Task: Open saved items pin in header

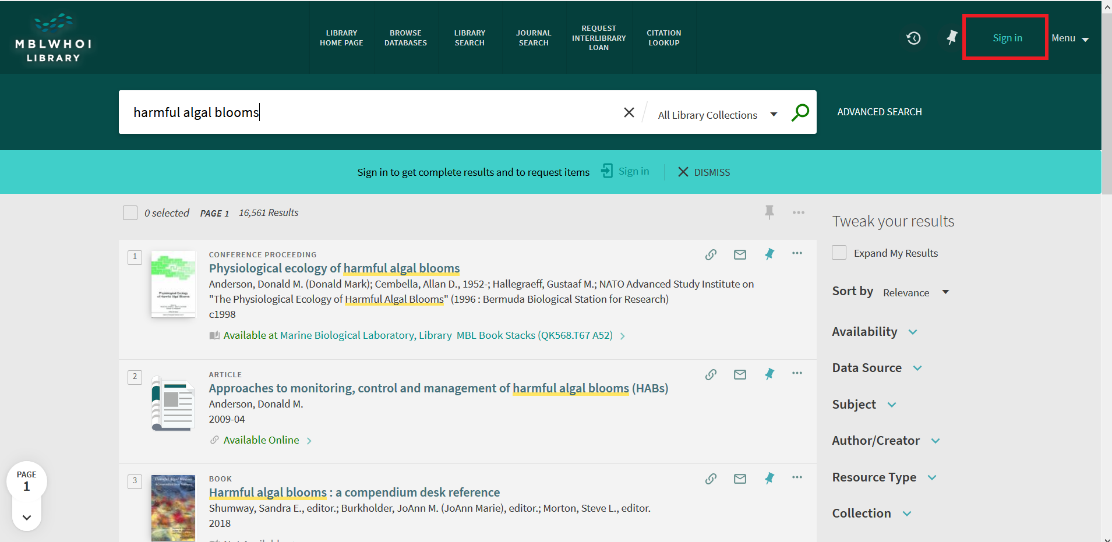Action: (952, 38)
